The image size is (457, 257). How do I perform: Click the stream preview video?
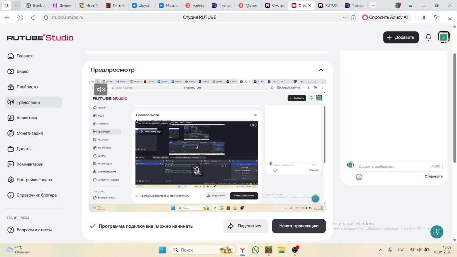pos(207,145)
